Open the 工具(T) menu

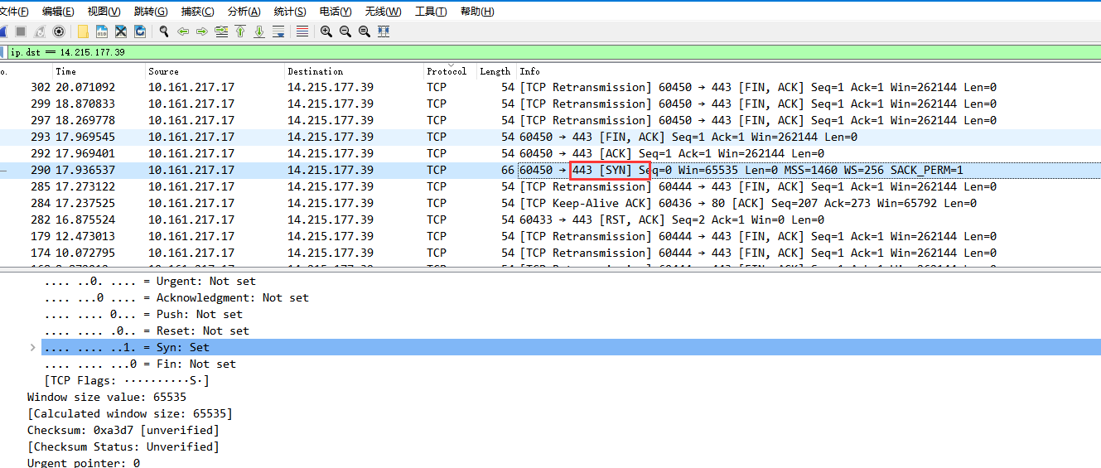[431, 12]
